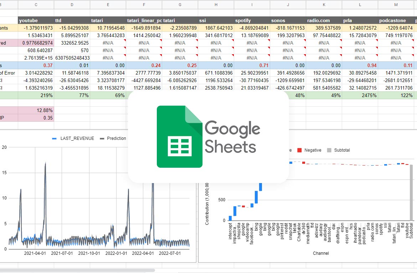Select cell containing 1.53463431
The width and height of the screenshot is (417, 273).
[36, 35]
